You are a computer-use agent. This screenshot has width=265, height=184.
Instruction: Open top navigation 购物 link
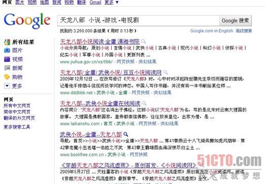tap(69, 2)
